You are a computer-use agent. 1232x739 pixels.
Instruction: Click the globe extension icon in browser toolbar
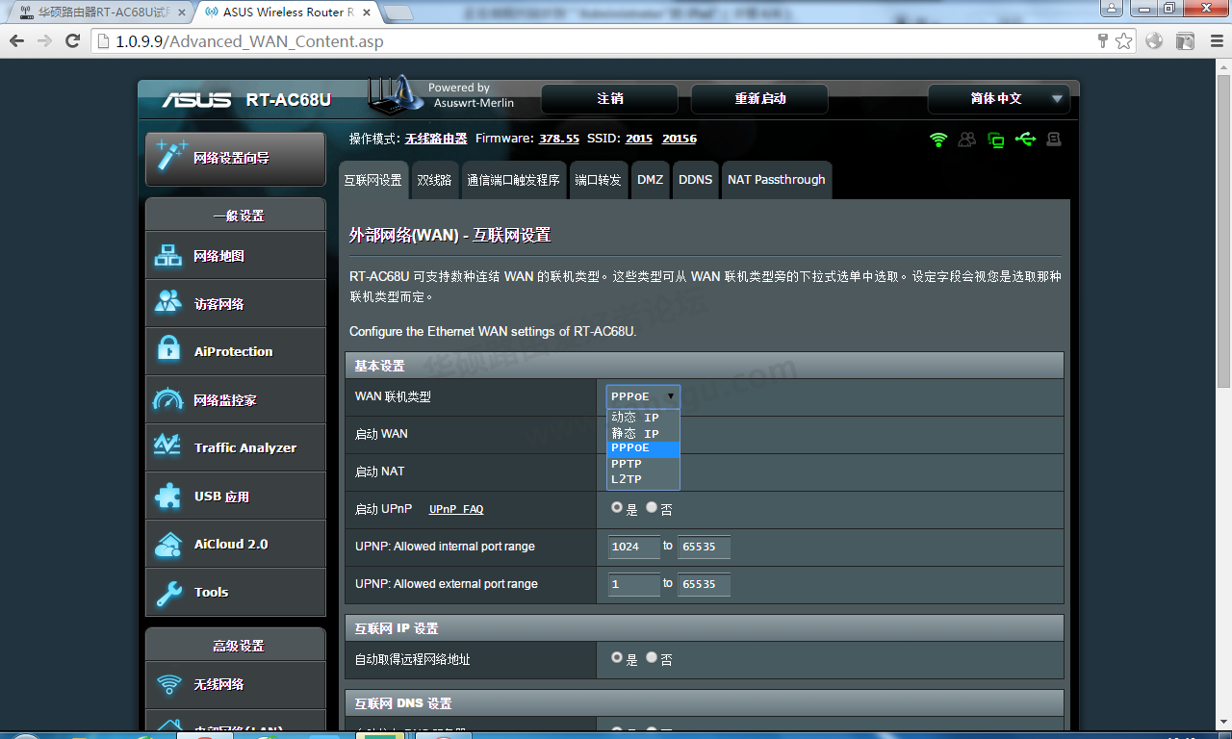point(1154,41)
